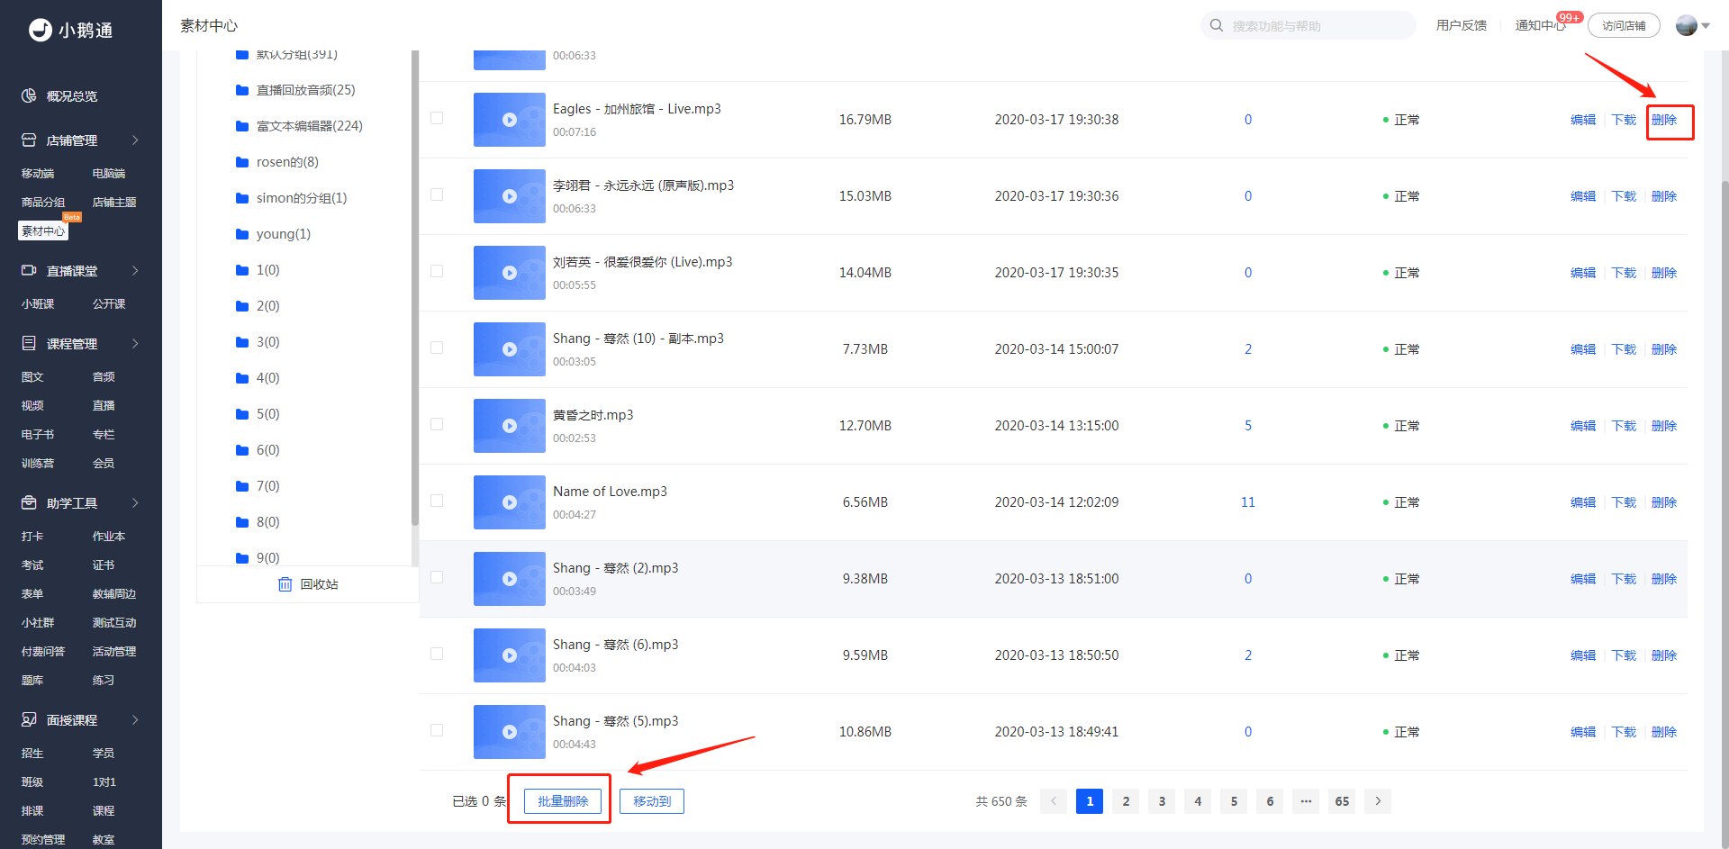Open the avatar dropdown arrow
Image resolution: width=1729 pixels, height=849 pixels.
[x=1706, y=26]
